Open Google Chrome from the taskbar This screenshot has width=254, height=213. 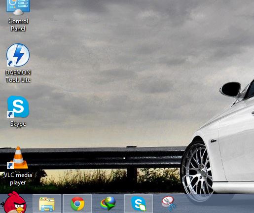point(77,204)
